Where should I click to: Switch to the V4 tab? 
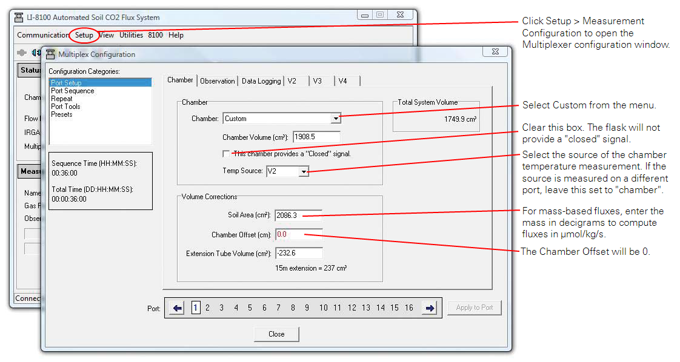tap(347, 81)
